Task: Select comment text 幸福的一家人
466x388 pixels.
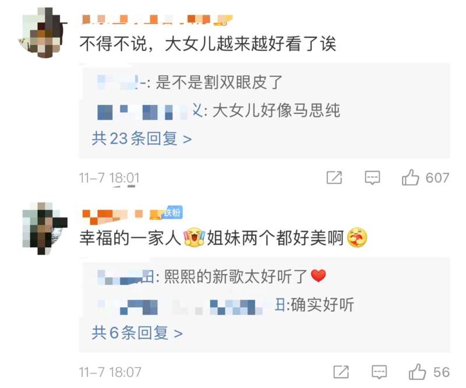Action: [130, 238]
